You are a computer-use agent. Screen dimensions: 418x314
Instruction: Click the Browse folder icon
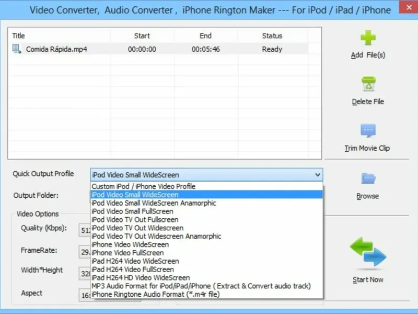tap(368, 178)
